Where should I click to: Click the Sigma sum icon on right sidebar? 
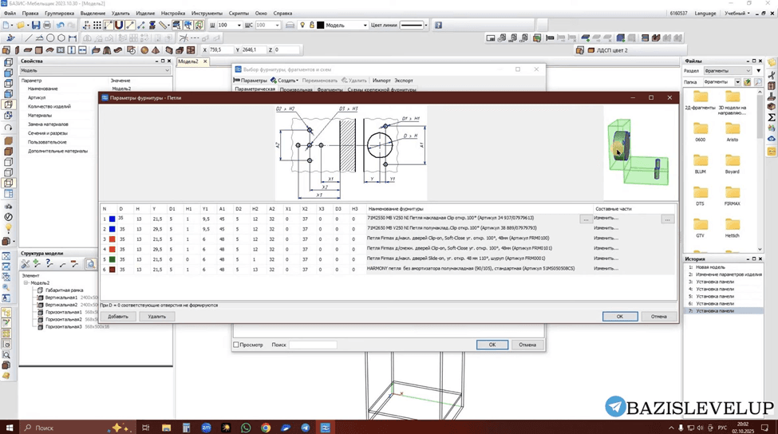point(771,117)
